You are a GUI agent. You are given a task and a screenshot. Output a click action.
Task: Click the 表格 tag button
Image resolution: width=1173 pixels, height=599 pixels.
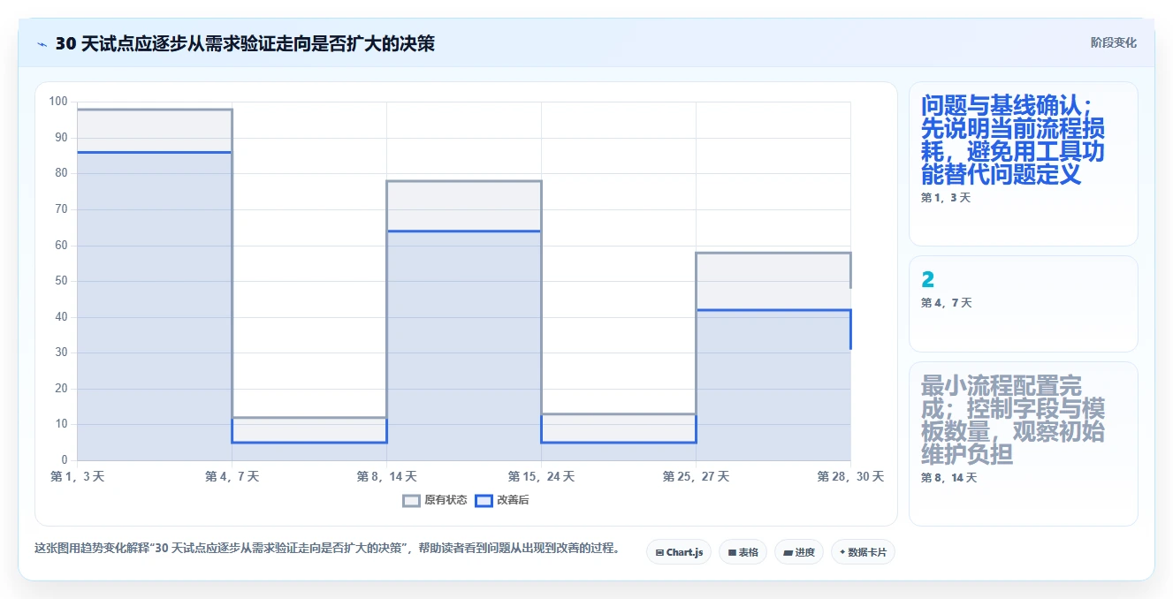[x=743, y=552]
